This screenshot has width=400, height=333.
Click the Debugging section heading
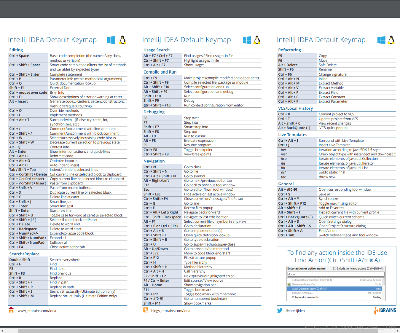click(154, 112)
